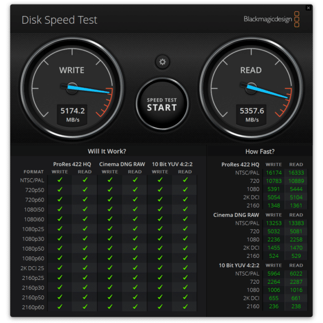This screenshot has height=323, width=323.
Task: Click the Speed Test Start button
Action: (162, 104)
